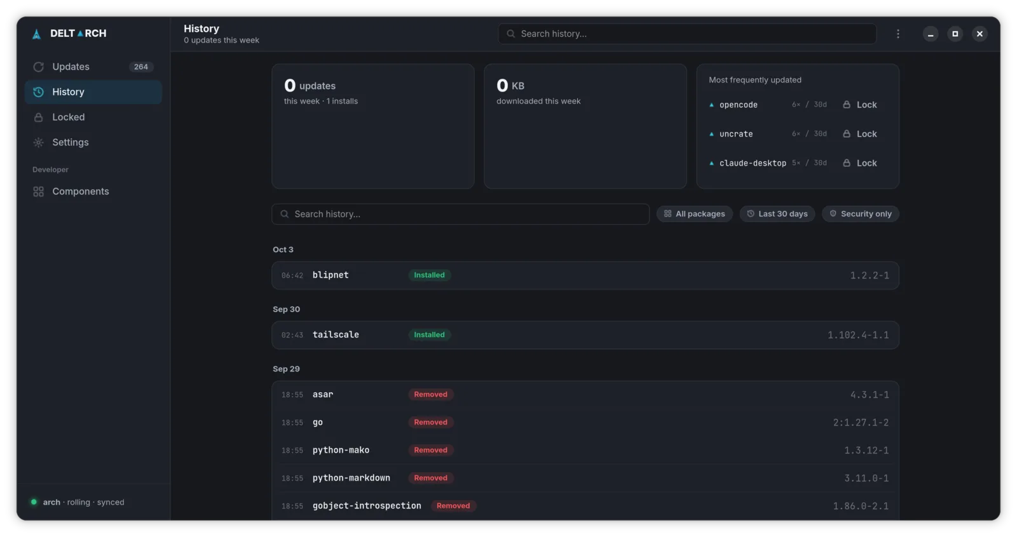Select the gobject-introspection removed entry

(585, 506)
